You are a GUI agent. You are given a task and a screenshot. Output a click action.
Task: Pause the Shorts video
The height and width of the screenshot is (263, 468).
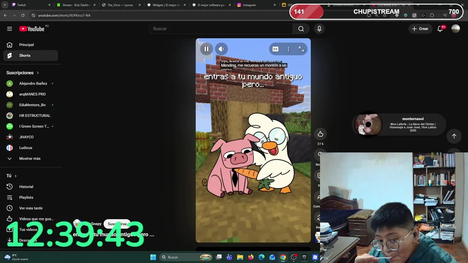coord(206,49)
